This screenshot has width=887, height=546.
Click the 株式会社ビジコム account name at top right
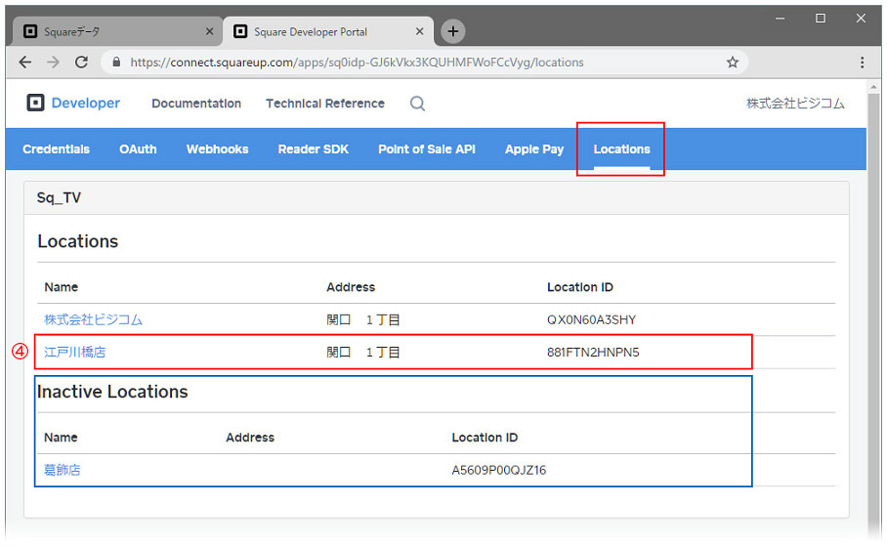tap(795, 104)
